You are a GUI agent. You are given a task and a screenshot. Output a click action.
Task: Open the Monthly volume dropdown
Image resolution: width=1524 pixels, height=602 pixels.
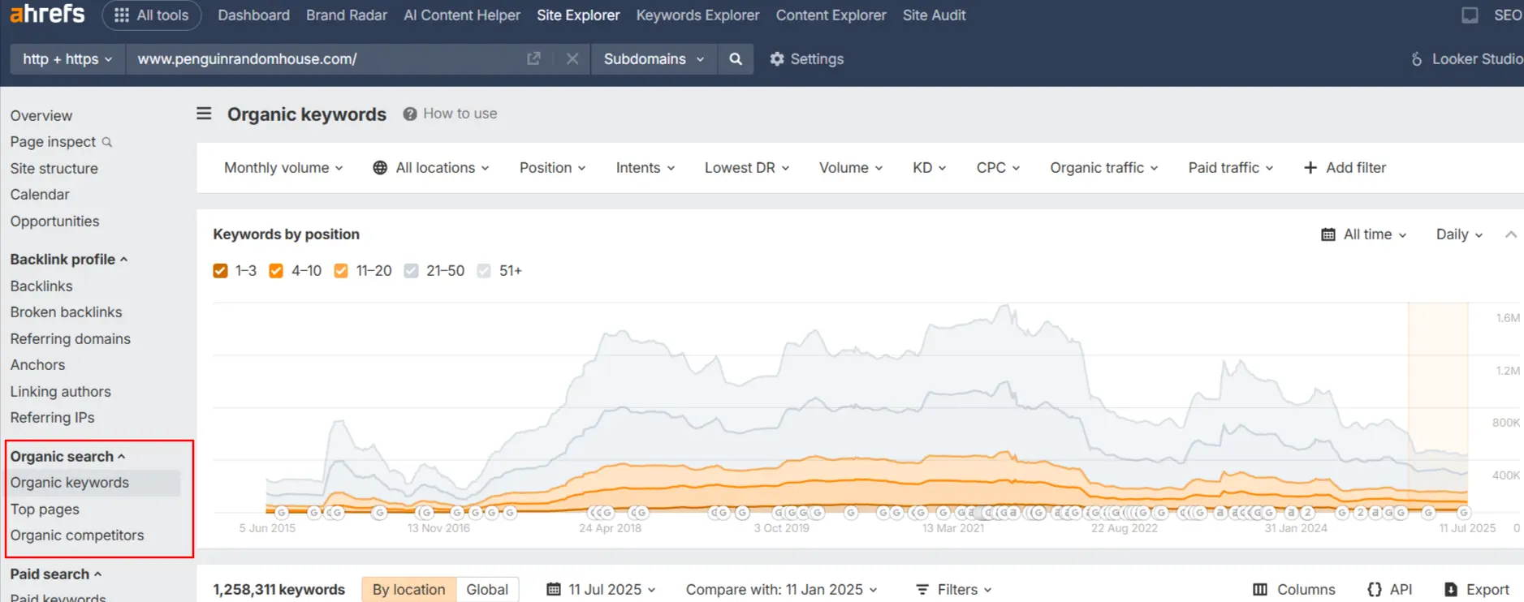(x=283, y=168)
